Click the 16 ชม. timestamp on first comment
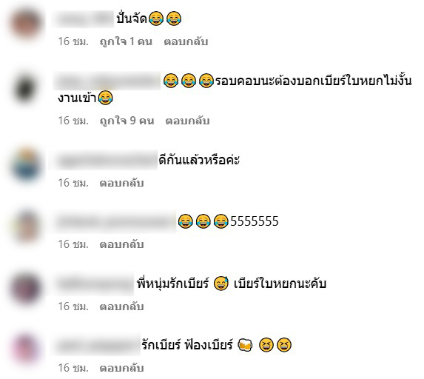424x379 pixels. 73,41
